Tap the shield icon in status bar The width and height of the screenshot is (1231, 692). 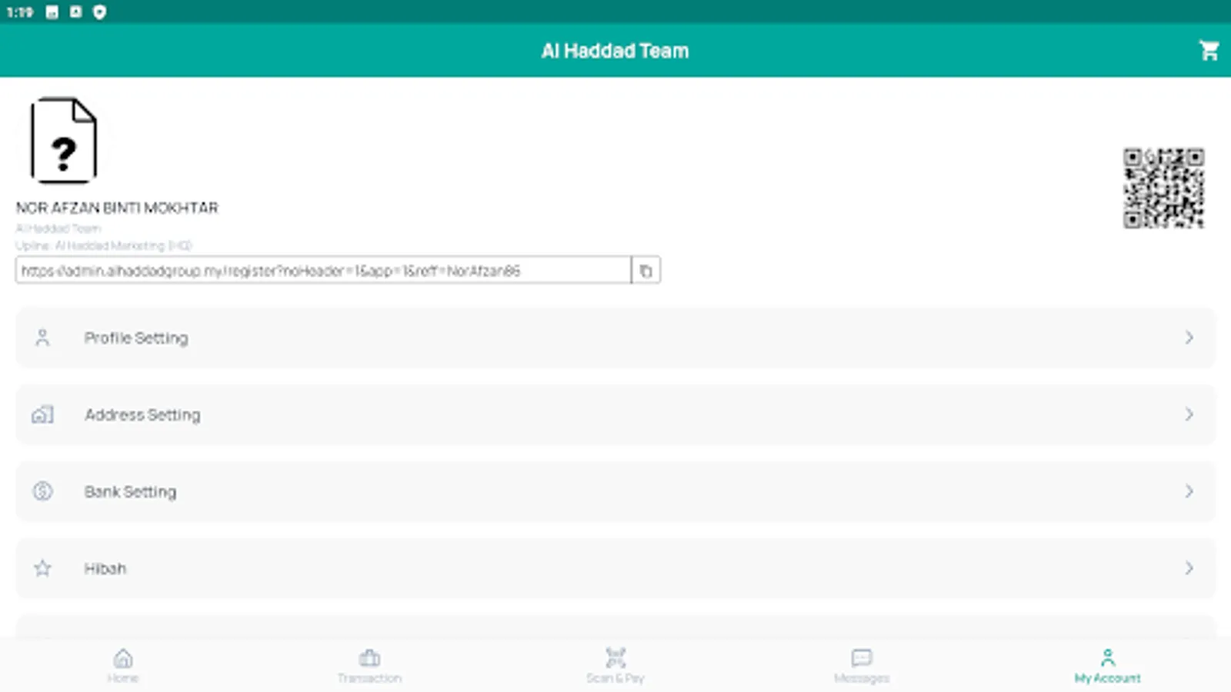(99, 12)
